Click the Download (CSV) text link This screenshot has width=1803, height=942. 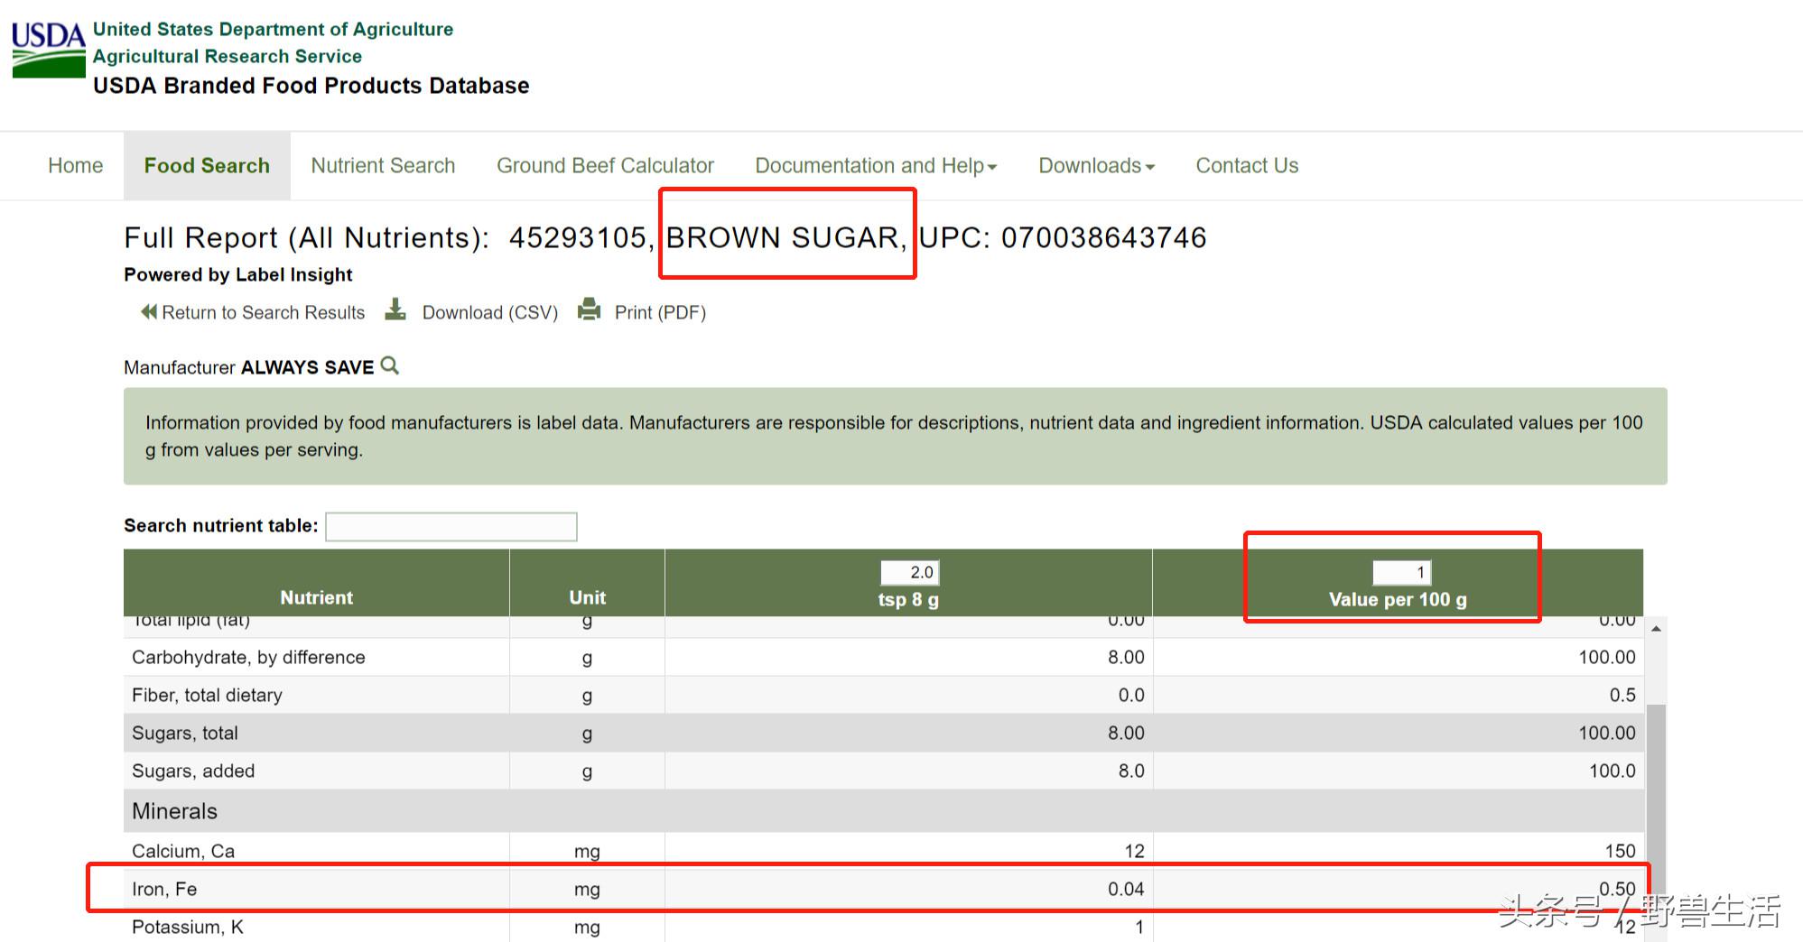pos(490,313)
